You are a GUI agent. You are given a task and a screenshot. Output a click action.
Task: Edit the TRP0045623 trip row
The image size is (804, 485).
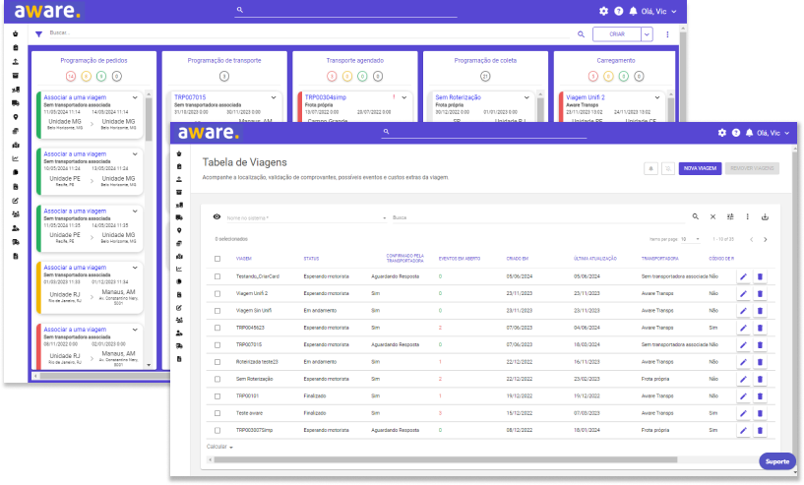pos(743,329)
